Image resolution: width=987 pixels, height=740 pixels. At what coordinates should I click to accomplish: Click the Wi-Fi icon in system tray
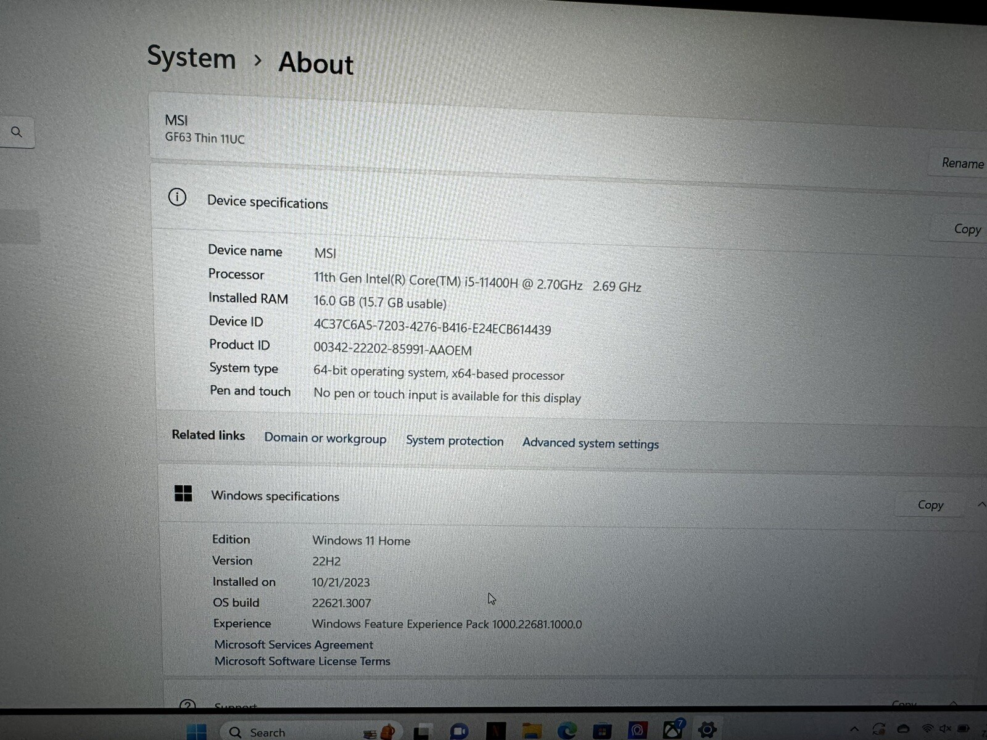click(x=927, y=729)
